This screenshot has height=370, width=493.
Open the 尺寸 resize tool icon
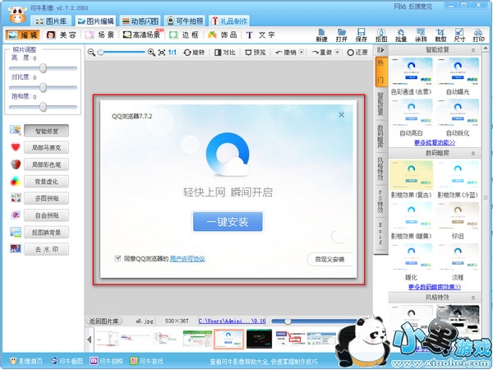pyautogui.click(x=459, y=35)
